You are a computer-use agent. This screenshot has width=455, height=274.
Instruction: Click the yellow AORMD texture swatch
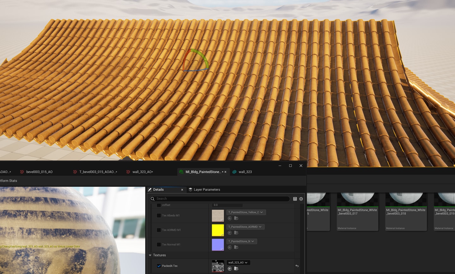click(218, 230)
